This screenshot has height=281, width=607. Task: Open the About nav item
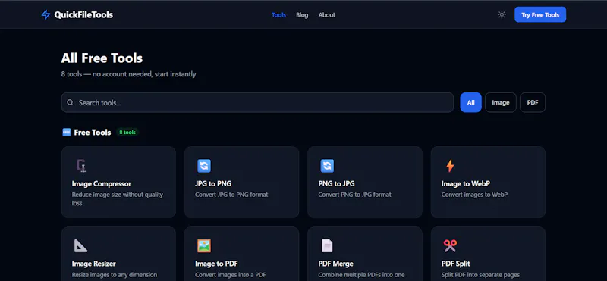pos(327,15)
